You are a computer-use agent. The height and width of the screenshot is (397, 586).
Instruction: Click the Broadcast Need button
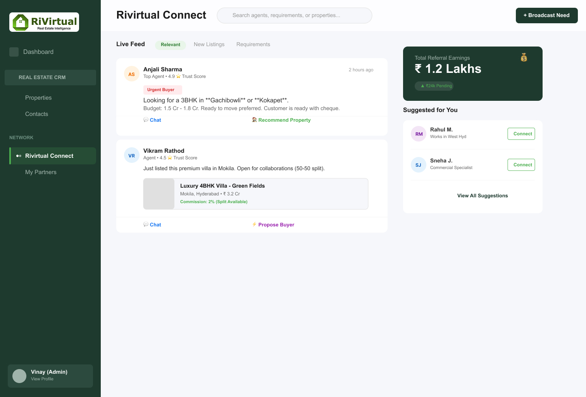coord(546,16)
